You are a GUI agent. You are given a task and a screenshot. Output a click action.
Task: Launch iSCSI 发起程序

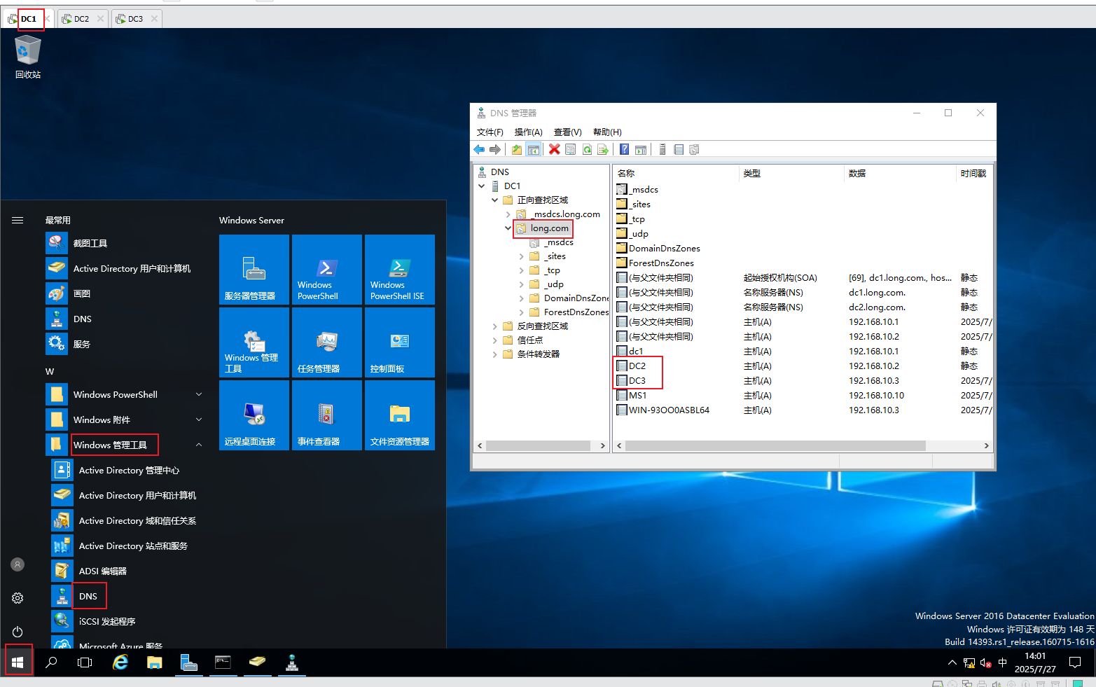pos(107,621)
